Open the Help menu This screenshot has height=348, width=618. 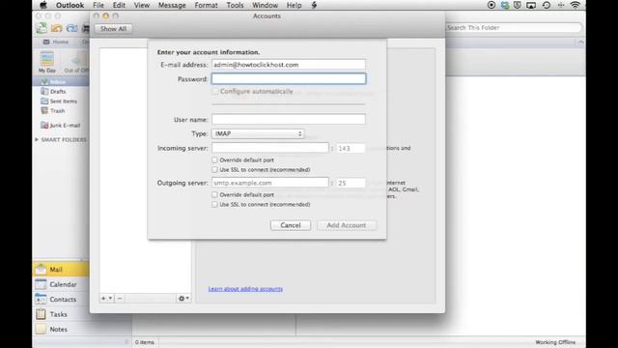(x=294, y=5)
